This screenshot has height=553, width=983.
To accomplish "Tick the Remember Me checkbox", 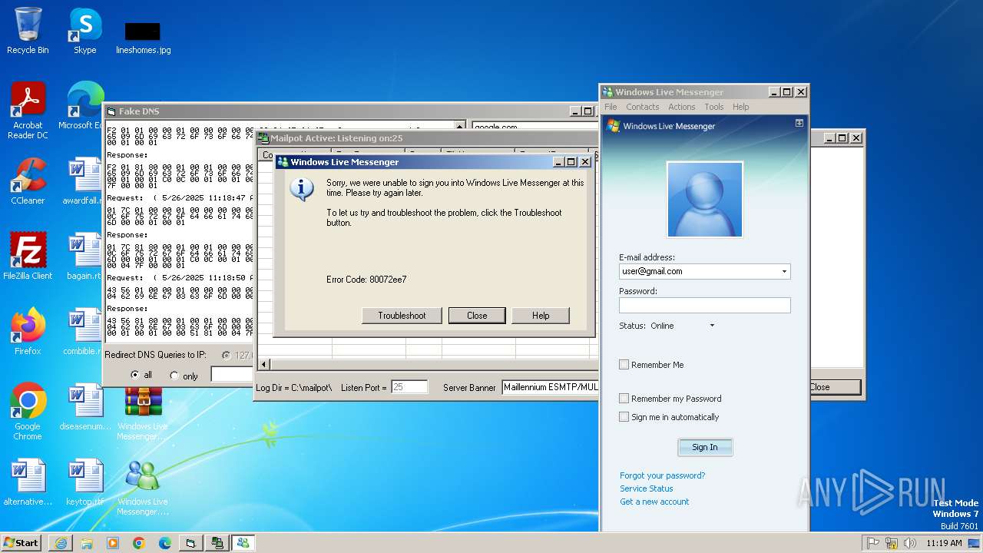I will click(x=624, y=365).
